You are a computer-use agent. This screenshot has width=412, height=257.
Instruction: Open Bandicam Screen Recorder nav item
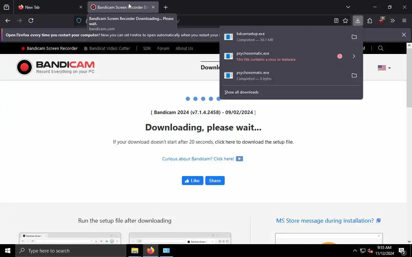[x=50, y=49]
